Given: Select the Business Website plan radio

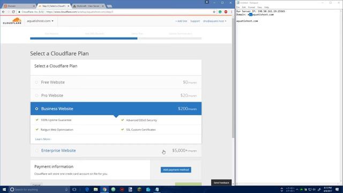Looking at the screenshot, I should (36, 109).
